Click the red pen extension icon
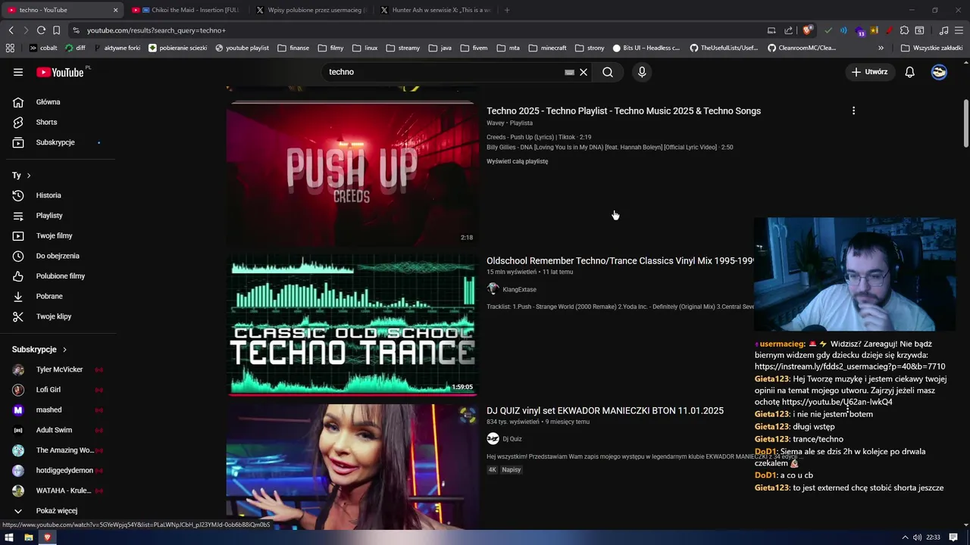 888,30
